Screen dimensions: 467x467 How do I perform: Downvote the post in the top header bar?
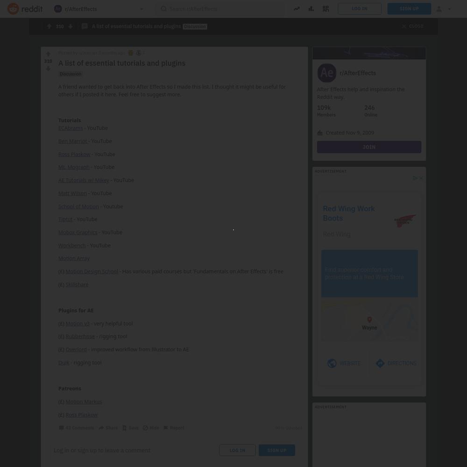(71, 27)
